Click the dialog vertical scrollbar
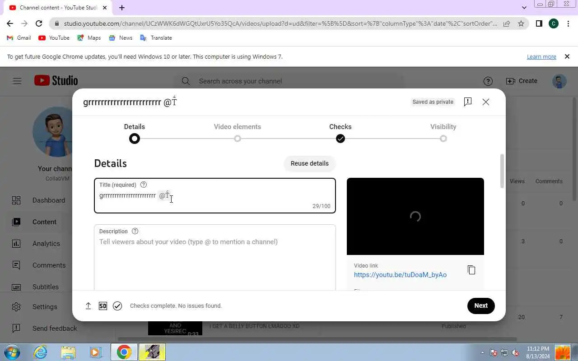Screen dimensions: 578x361 coord(502,171)
